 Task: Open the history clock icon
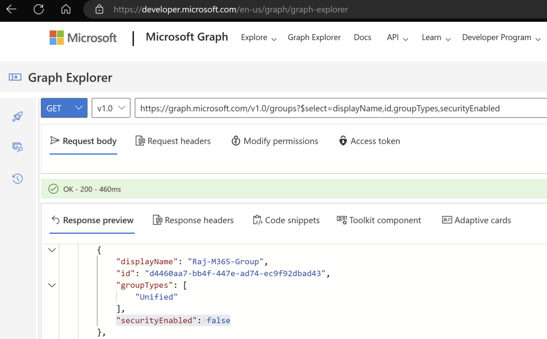click(18, 179)
